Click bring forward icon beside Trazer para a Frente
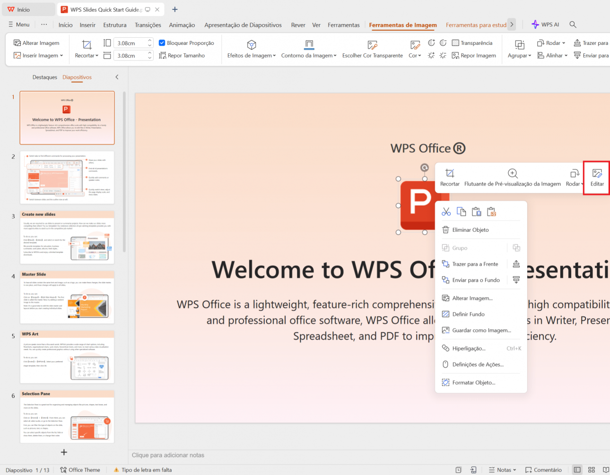 pos(516,264)
